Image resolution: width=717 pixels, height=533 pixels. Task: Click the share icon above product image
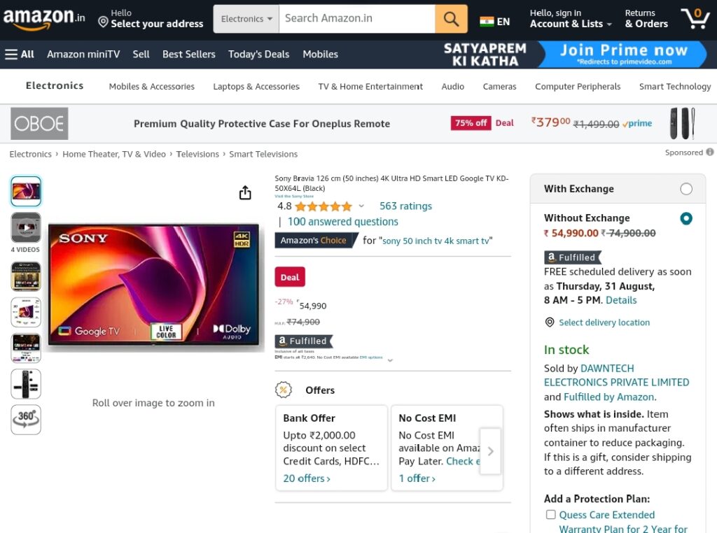tap(245, 193)
